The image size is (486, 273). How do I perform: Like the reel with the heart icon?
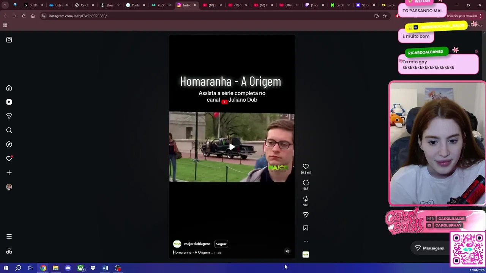pyautogui.click(x=306, y=166)
